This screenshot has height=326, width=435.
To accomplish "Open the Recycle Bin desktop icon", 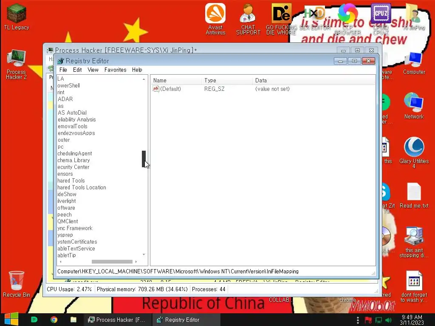I will (x=17, y=284).
